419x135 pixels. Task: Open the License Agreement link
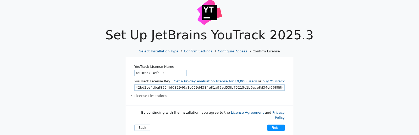tap(247, 113)
